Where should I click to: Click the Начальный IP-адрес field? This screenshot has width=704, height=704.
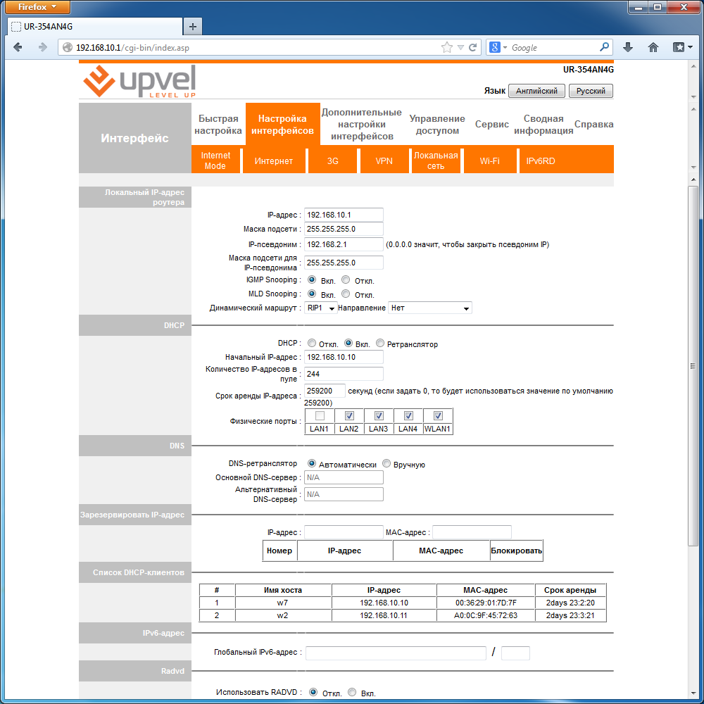coord(344,358)
